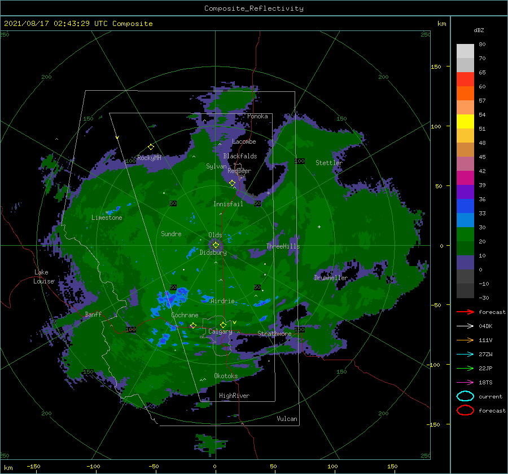Click the Blackfalds label
Image resolution: width=508 pixels, height=474 pixels.
tap(240, 156)
